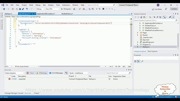
Task: Click the Alphabetical sort icon in the Properties panel
Action: [138, 61]
